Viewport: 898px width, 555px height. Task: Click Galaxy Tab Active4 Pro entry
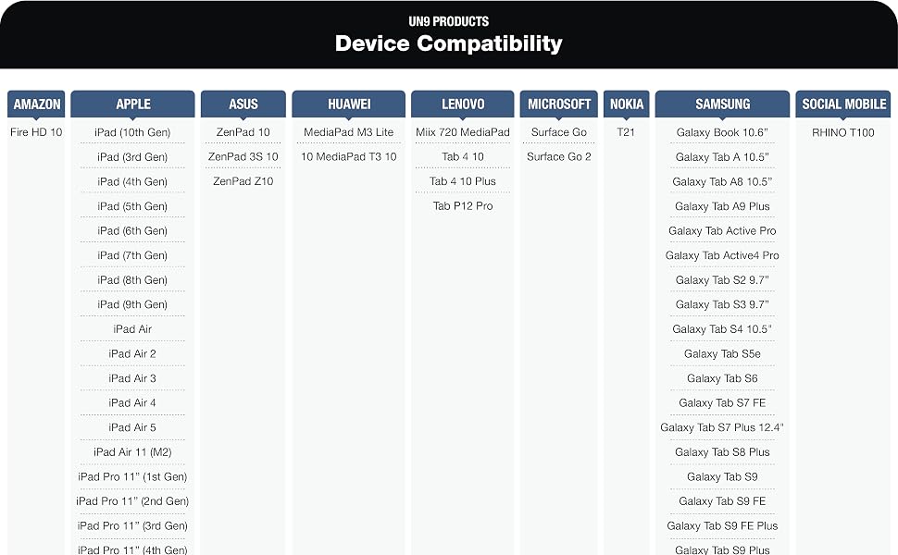722,255
